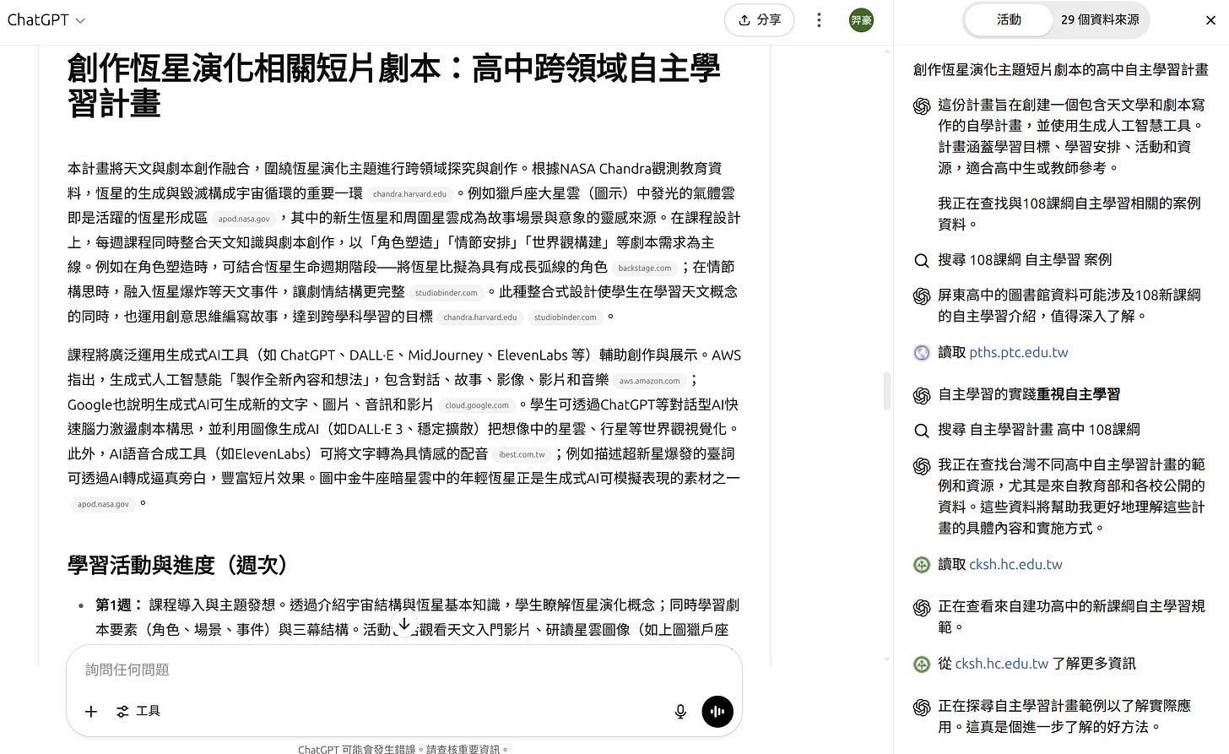1229x754 pixels.
Task: Switch to the 活動 tab
Action: tap(1009, 19)
